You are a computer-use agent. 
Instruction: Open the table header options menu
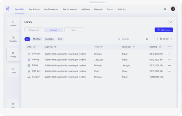169,47
